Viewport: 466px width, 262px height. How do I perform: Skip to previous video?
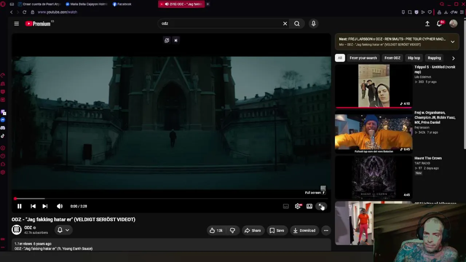(x=33, y=206)
